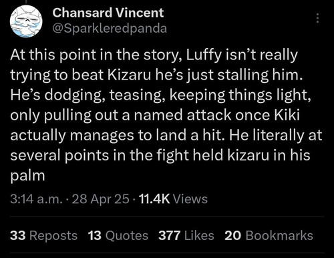Show the 33 Reposts list
The height and width of the screenshot is (258, 334).
pos(43,235)
